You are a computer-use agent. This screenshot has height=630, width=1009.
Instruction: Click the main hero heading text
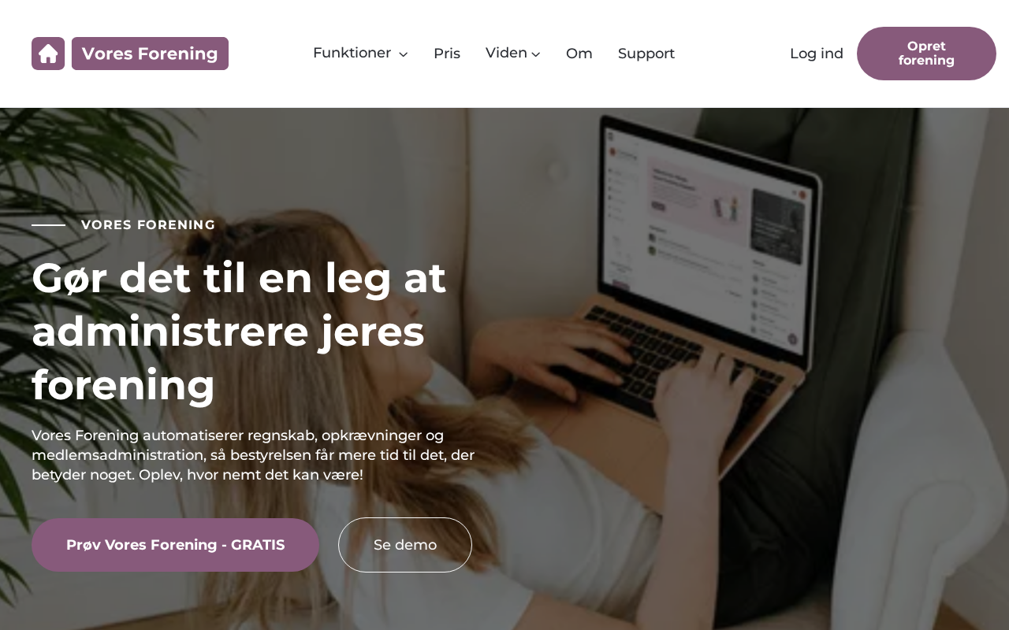[239, 332]
